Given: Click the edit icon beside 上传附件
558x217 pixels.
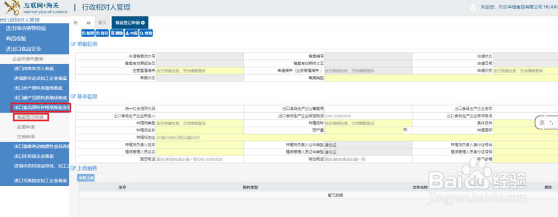Looking at the screenshot, I should [73, 168].
